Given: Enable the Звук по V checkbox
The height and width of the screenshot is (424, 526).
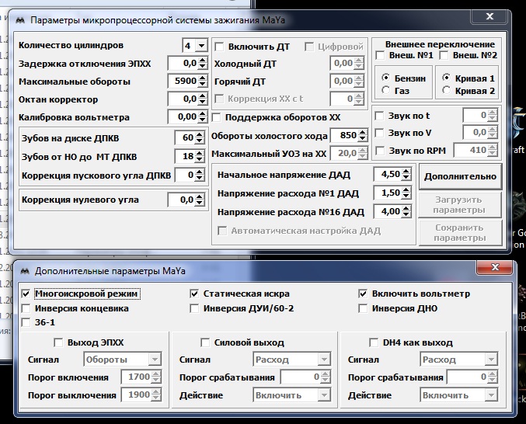Looking at the screenshot, I should pos(379,133).
